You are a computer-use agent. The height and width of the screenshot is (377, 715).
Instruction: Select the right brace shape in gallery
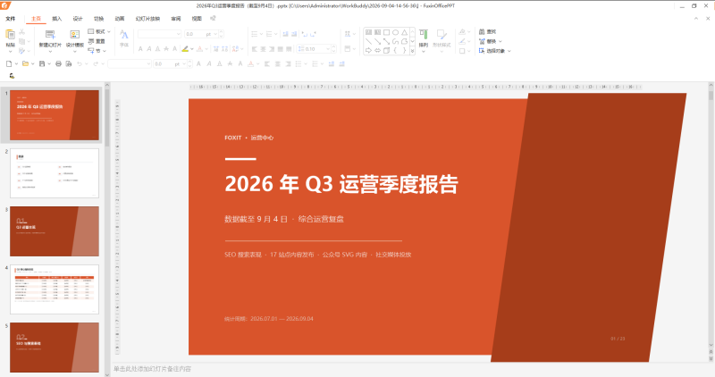405,50
